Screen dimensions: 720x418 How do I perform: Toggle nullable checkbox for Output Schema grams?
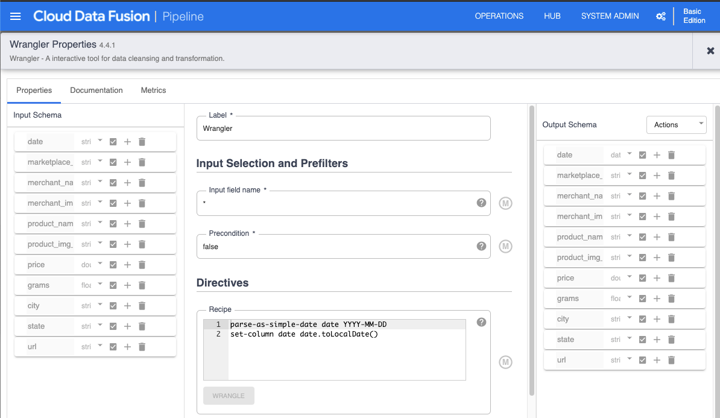pyautogui.click(x=642, y=299)
